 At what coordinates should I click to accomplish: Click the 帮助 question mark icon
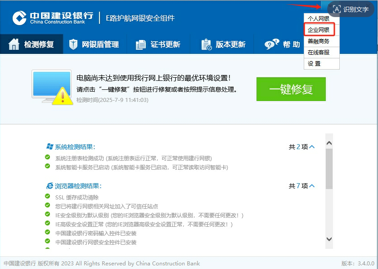pyautogui.click(x=270, y=44)
